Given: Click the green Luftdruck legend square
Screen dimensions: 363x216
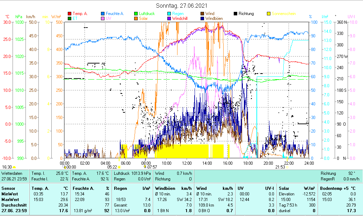Looking at the screenshot, I should click(137, 14).
